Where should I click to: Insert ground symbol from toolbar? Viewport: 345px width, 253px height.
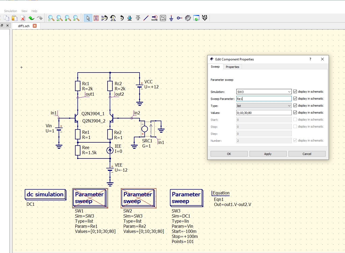point(171,18)
